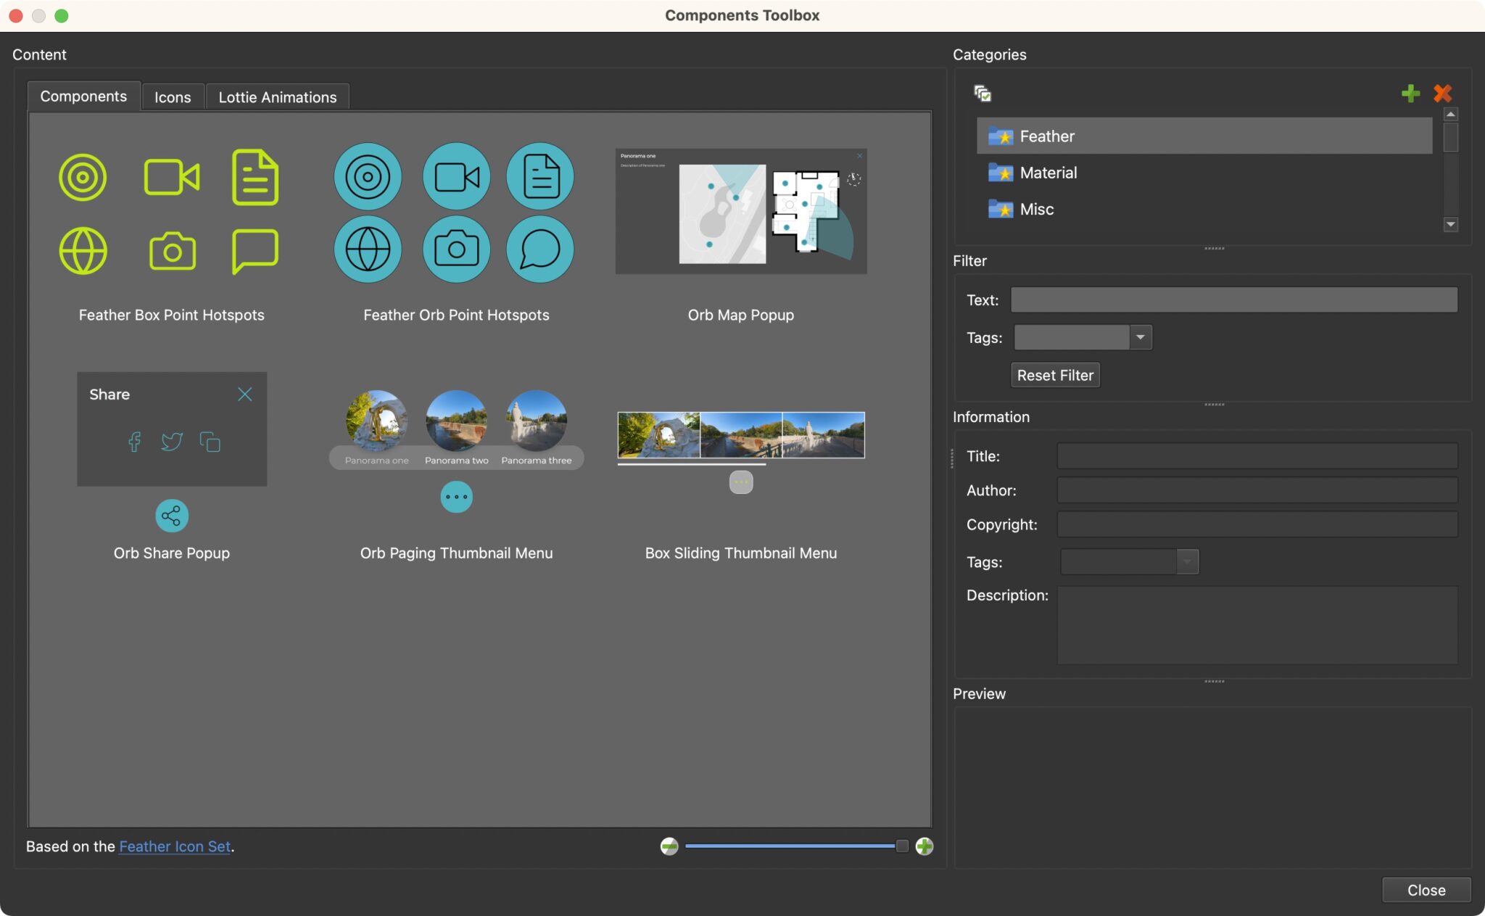Click the orange delete category X icon
The image size is (1485, 916).
(x=1442, y=94)
